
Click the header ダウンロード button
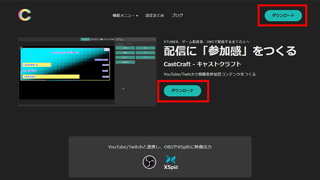pyautogui.click(x=283, y=16)
